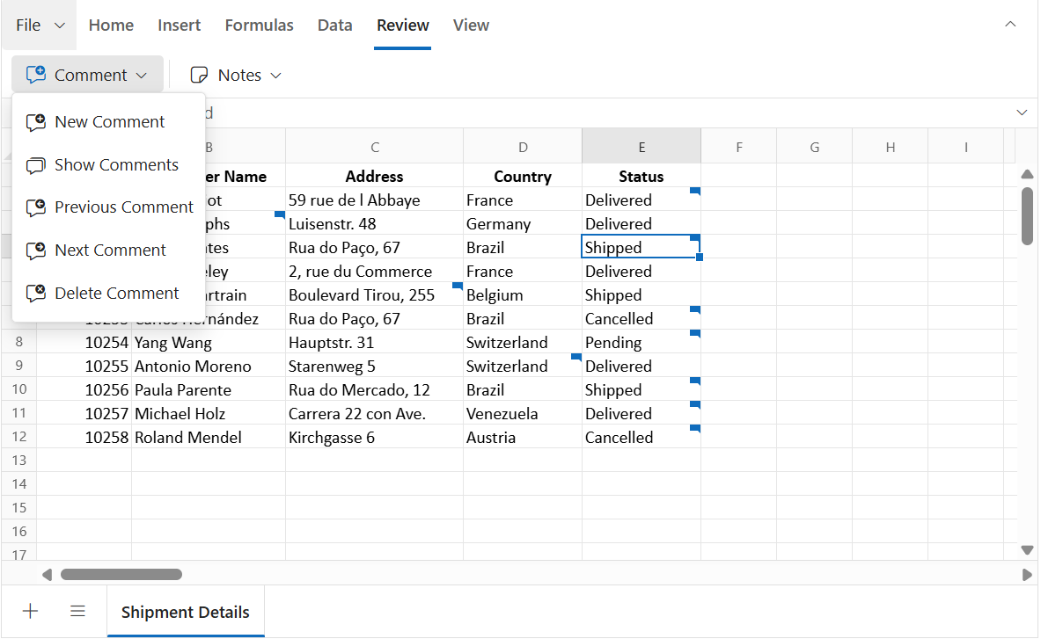The image size is (1041, 639).
Task: Choose New Comment from the menu
Action: 109,122
